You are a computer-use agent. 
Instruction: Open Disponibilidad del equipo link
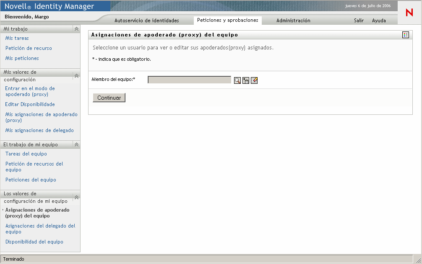pos(34,242)
